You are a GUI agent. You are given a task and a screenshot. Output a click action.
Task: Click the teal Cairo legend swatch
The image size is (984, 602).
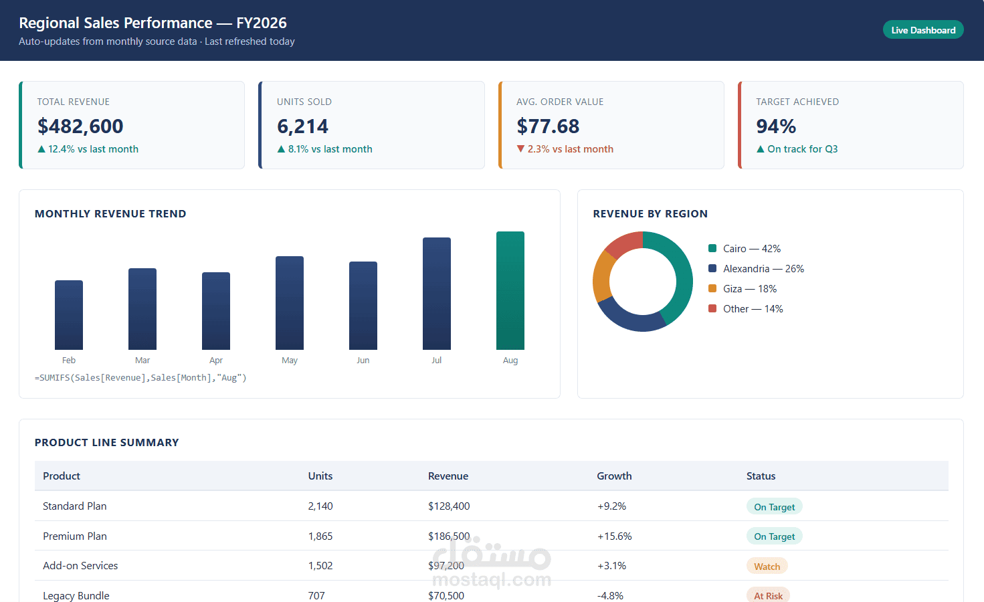coord(712,248)
